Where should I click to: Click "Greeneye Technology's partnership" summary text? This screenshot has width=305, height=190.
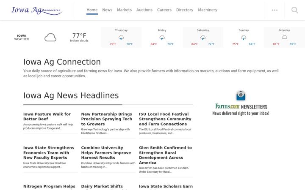[x=105, y=131]
